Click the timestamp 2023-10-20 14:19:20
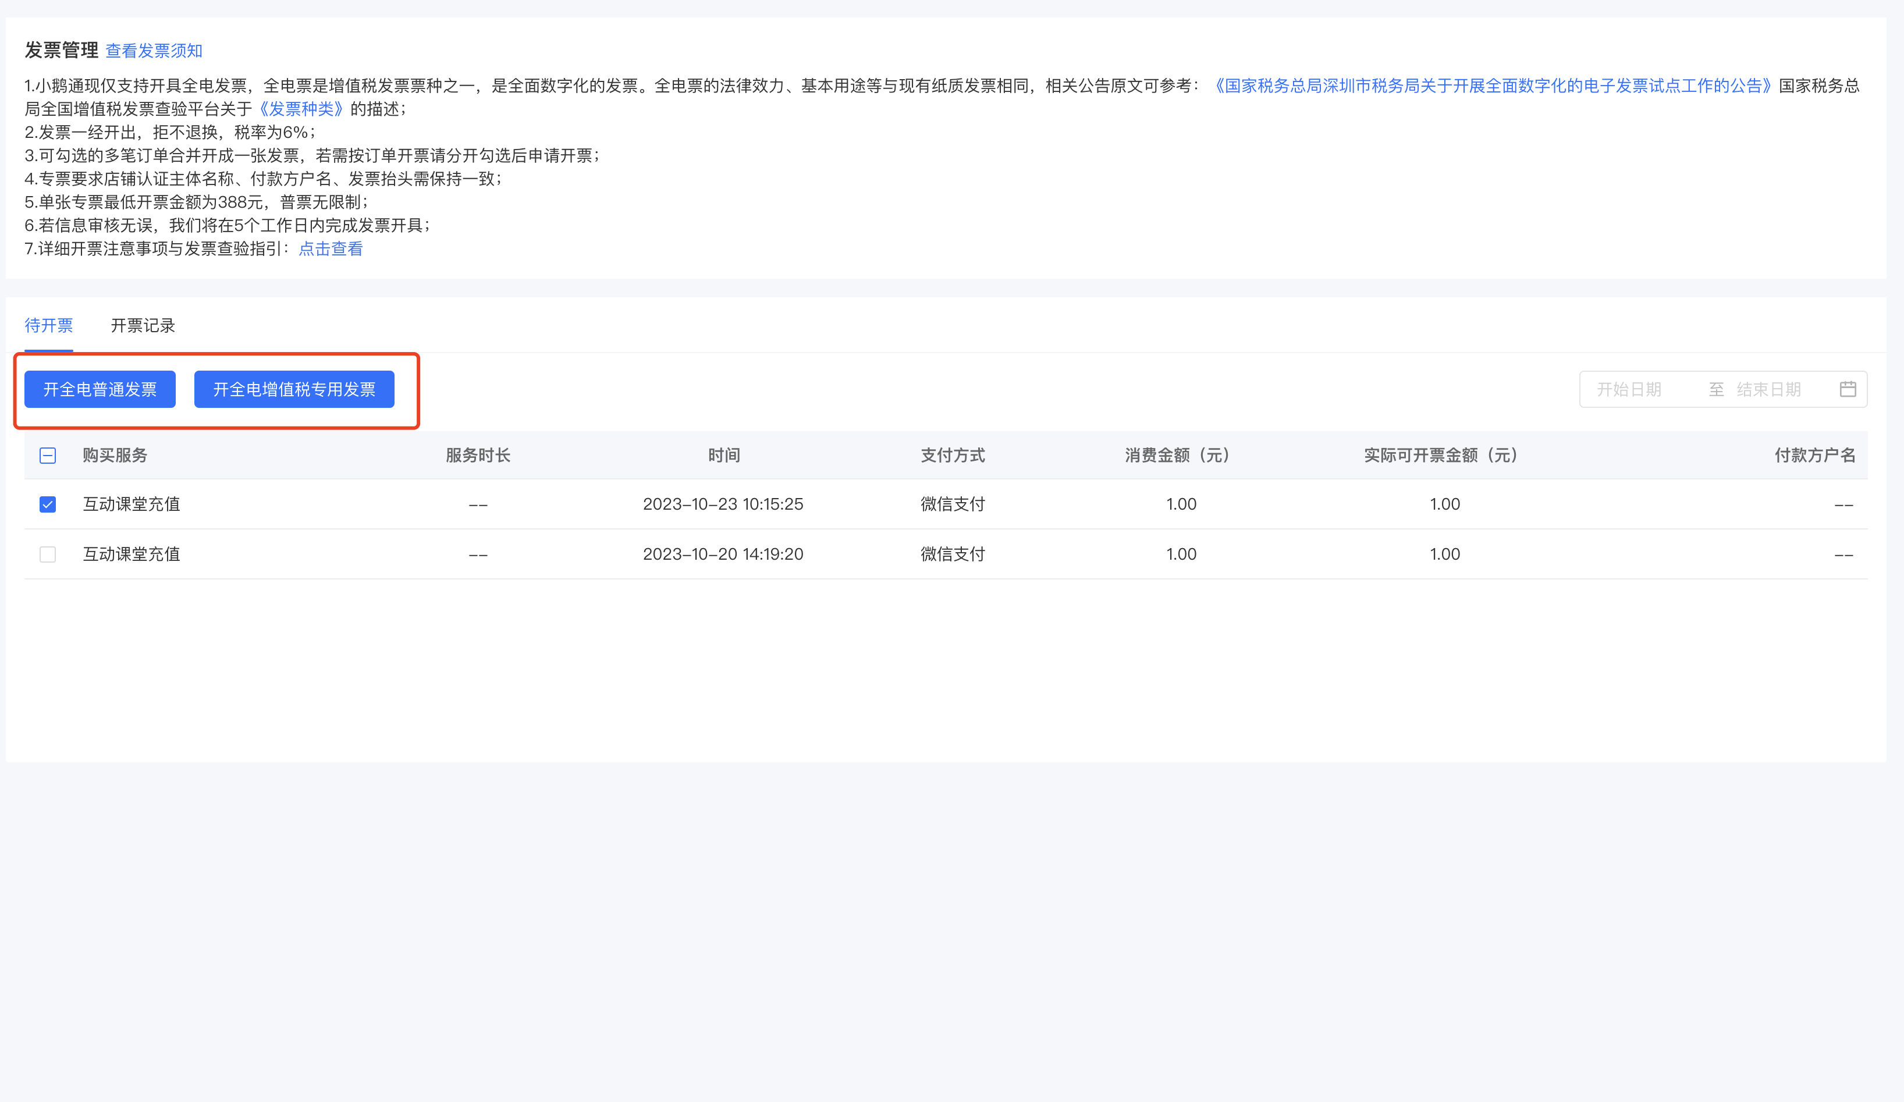This screenshot has height=1102, width=1904. click(723, 554)
